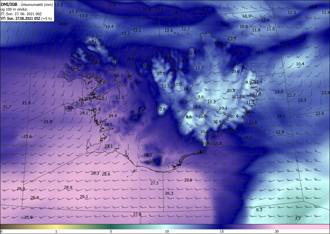The height and width of the screenshot is (234, 330).
Task: Click the 23.1 value on Reykjanes
Action: [109, 146]
